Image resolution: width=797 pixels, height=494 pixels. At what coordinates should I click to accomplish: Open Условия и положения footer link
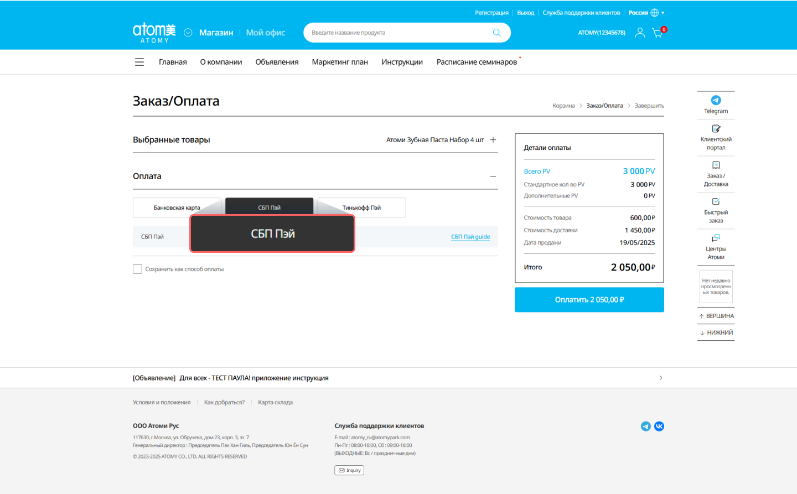162,402
